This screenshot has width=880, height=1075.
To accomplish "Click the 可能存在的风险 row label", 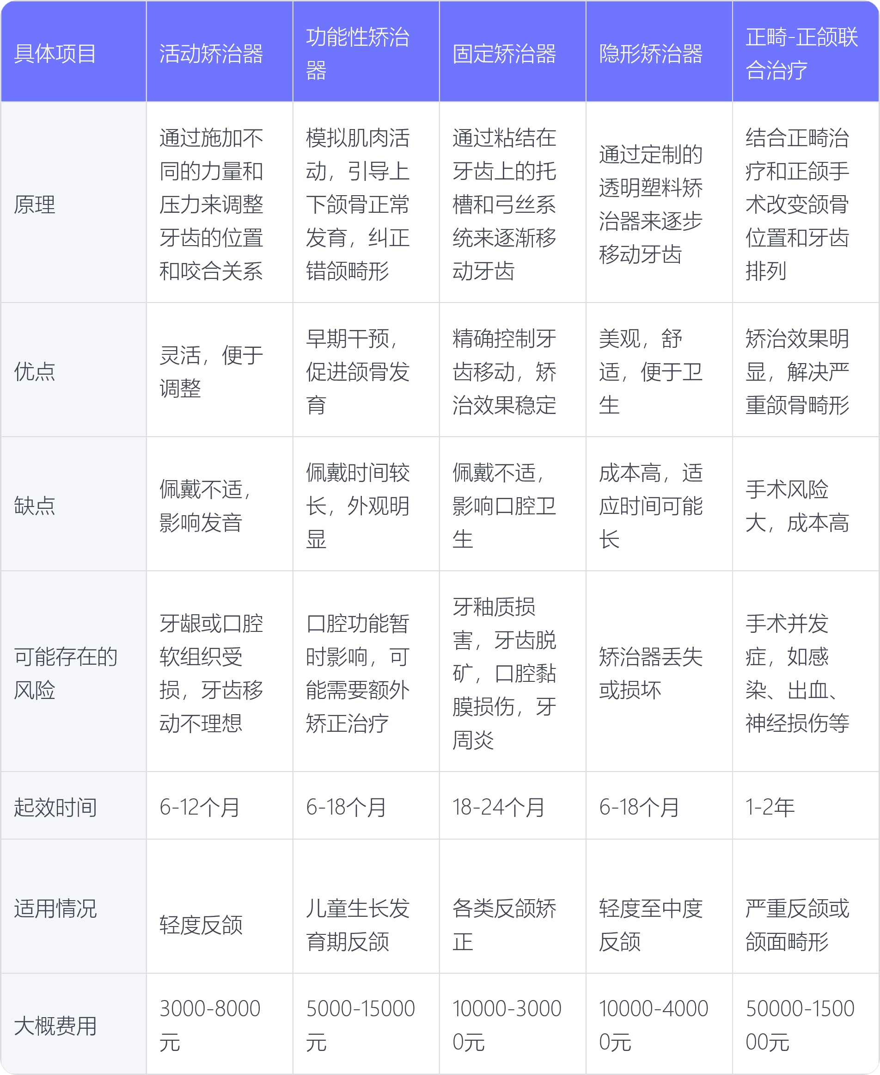I will click(73, 671).
